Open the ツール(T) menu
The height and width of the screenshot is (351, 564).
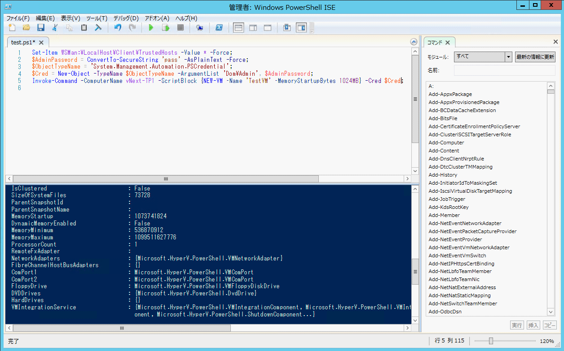[x=97, y=18]
